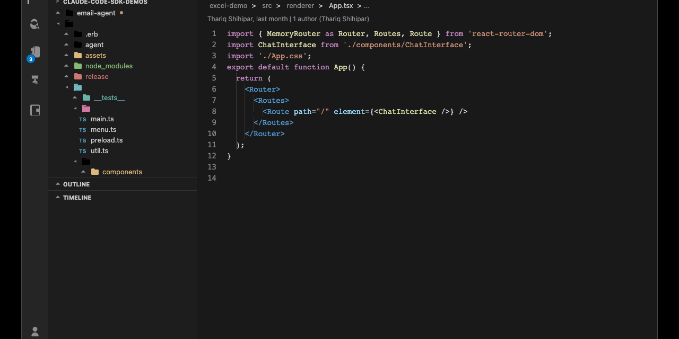Screen dimensions: 679x339
Task: Click the red release folder icon
Action: pos(78,76)
